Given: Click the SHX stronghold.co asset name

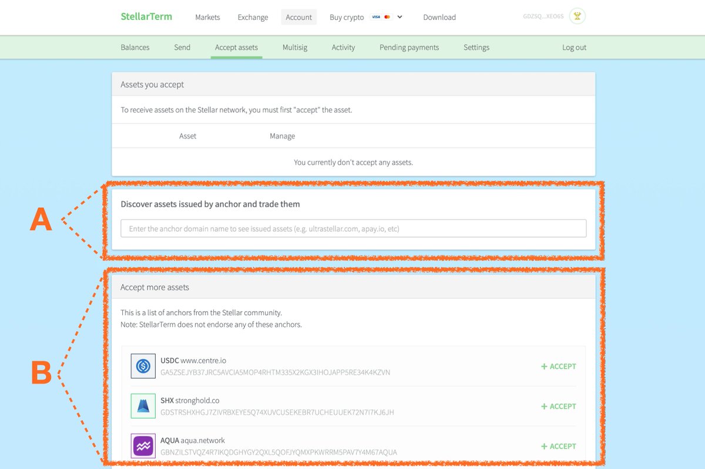Looking at the screenshot, I should pyautogui.click(x=190, y=400).
